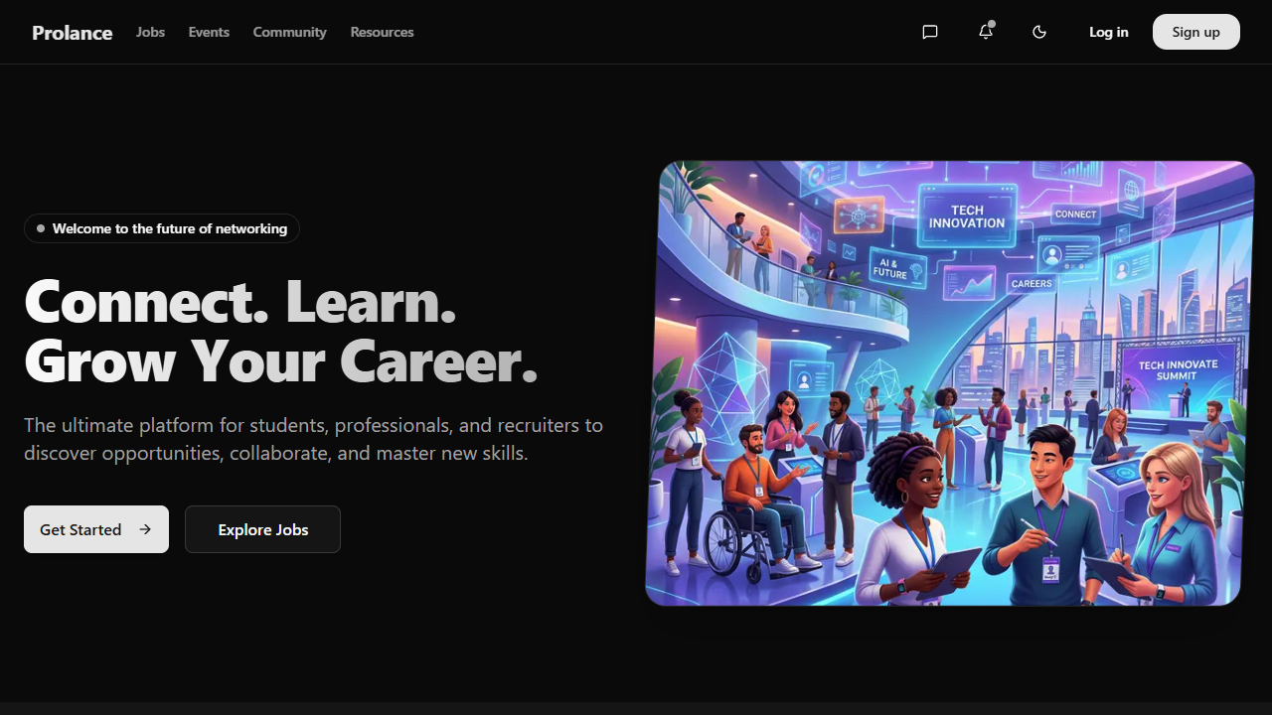Viewport: 1272px width, 715px height.
Task: Click the Tech Innovation sign in illustration
Action: pyautogui.click(x=966, y=216)
